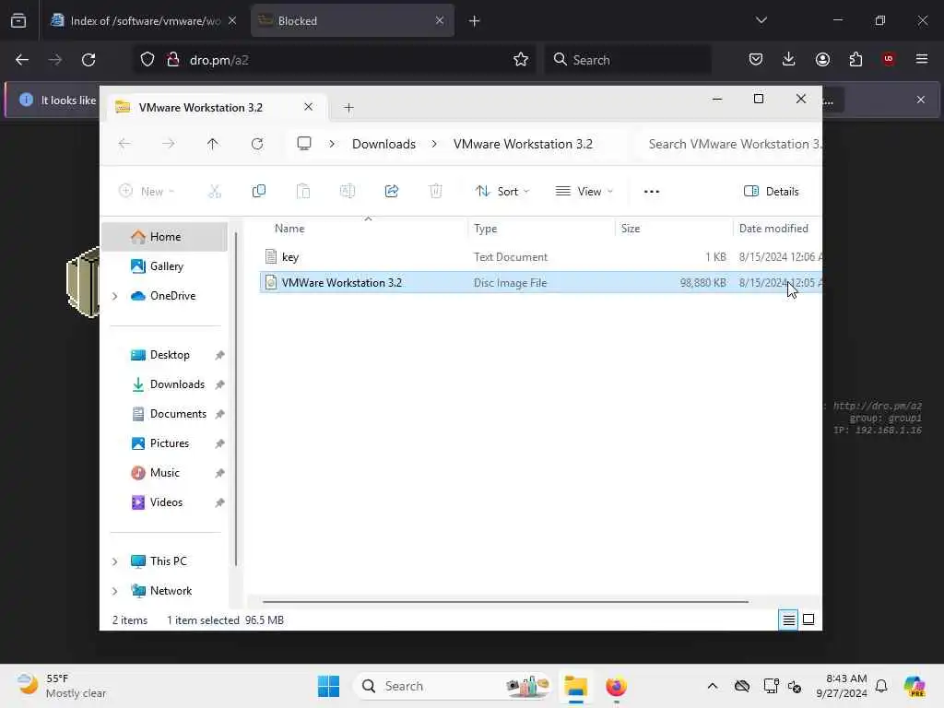Screen dimensions: 944x708
Task: Unpin Desktop using its pin icon
Action: coord(219,355)
